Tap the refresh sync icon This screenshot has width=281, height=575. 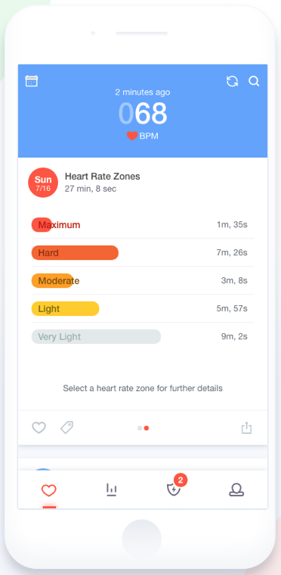click(x=232, y=81)
